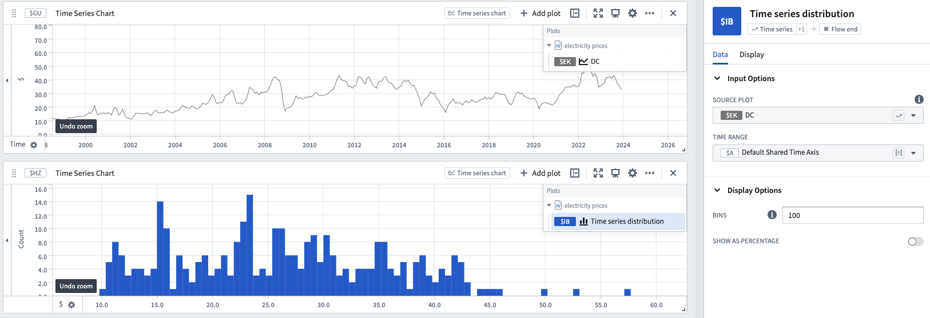Select the $EK DC plot row
This screenshot has width=930, height=318.
(618, 62)
